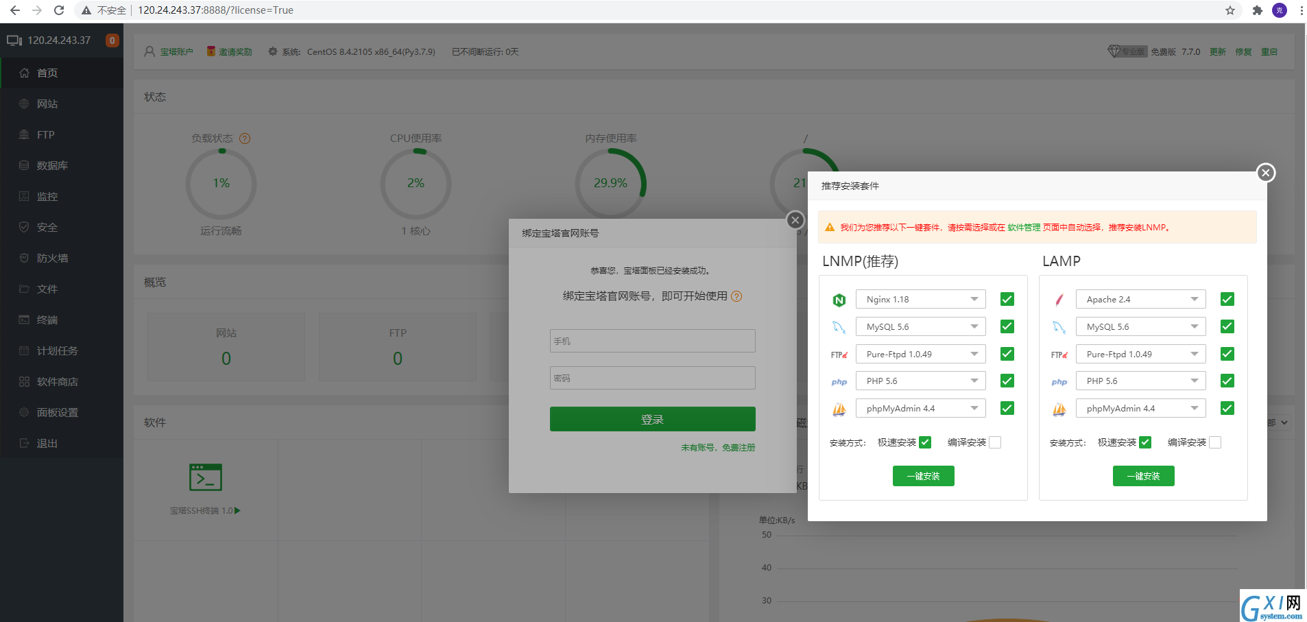The image size is (1307, 622).
Task: Click 未有账号,免费注册 link
Action: [718, 447]
